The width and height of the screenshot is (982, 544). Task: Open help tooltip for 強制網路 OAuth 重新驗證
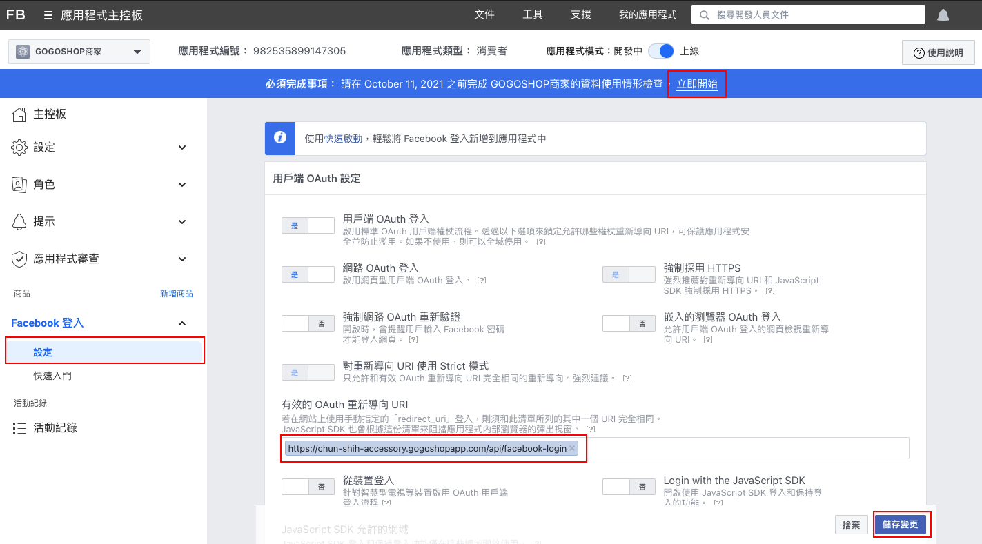[x=413, y=341]
